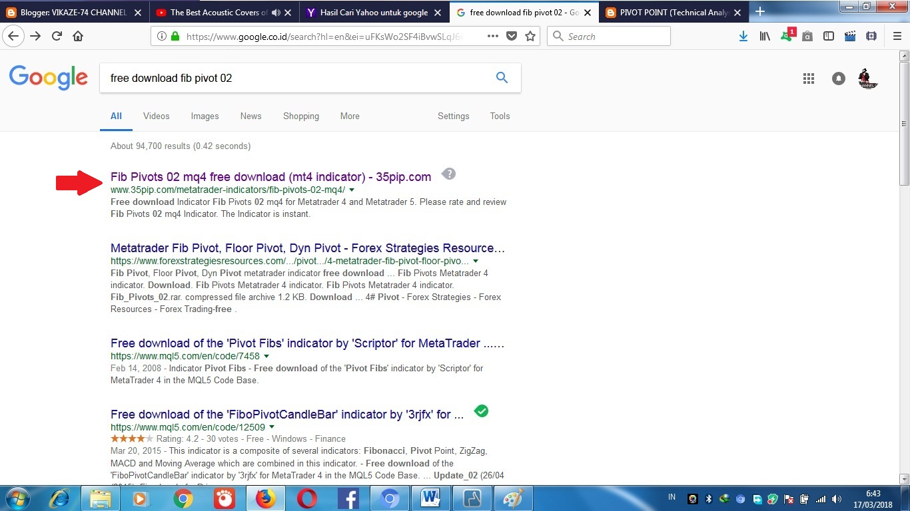Open Metatrader Fib Pivot, Floor Pivot result
Image resolution: width=910 pixels, height=511 pixels.
(308, 248)
